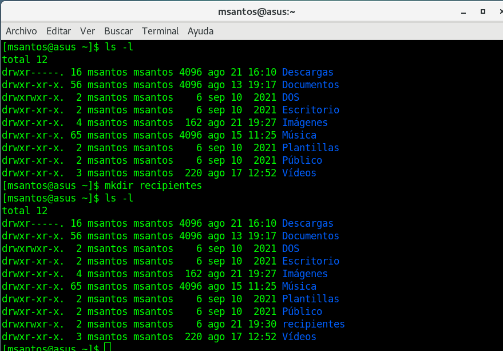
Task: Click the msantos@asus title bar text
Action: click(x=256, y=11)
